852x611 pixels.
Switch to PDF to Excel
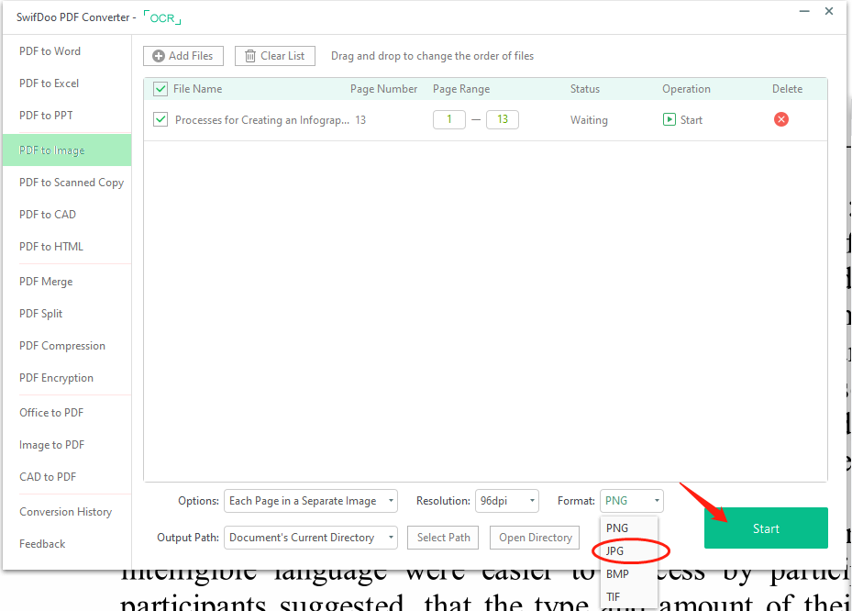coord(49,83)
